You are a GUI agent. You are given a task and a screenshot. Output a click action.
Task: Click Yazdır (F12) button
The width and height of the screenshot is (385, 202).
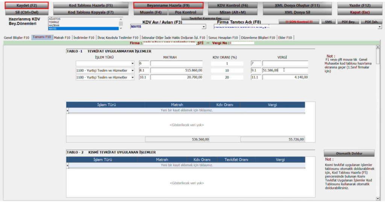359,5
